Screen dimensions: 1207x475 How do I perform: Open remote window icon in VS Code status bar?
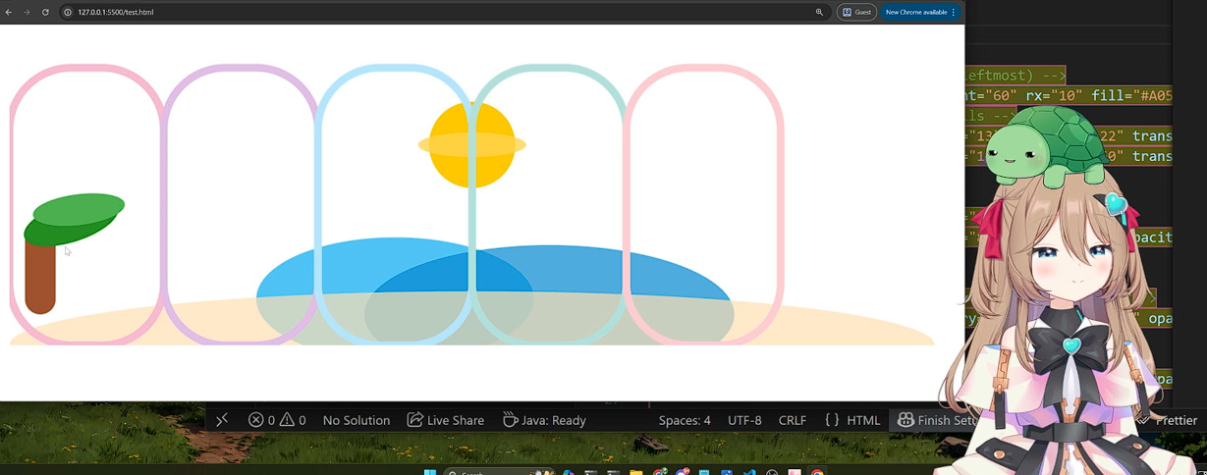click(222, 420)
